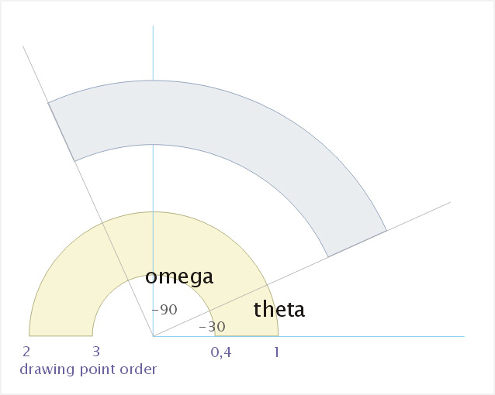The image size is (495, 395).
Task: Click the blue arc's upper-left straight edge
Action: coord(61,132)
